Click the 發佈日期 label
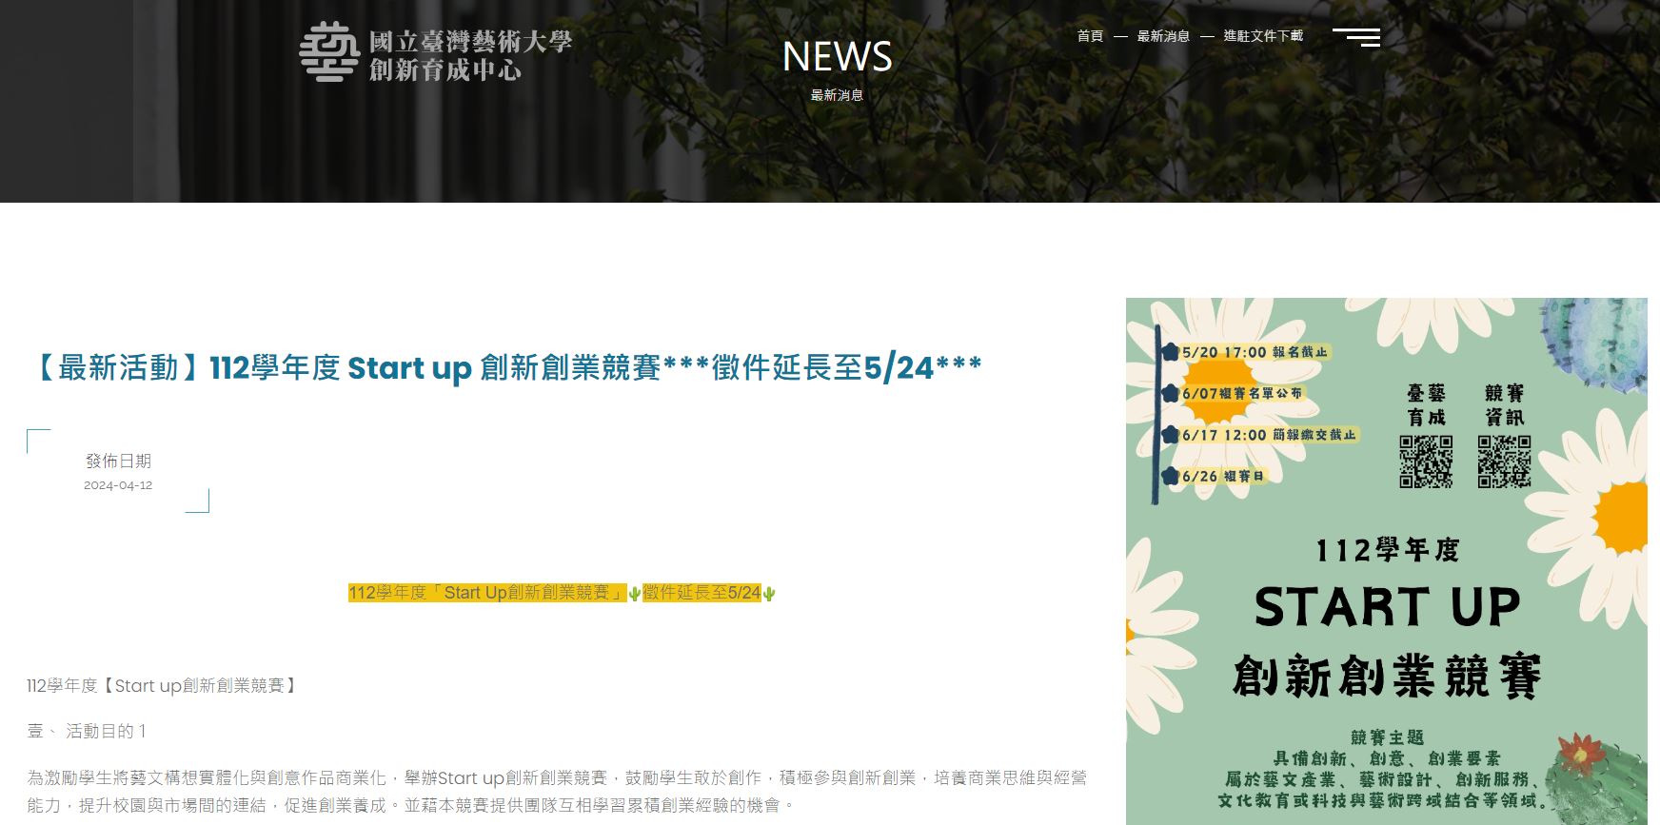The width and height of the screenshot is (1660, 825). coord(118,462)
